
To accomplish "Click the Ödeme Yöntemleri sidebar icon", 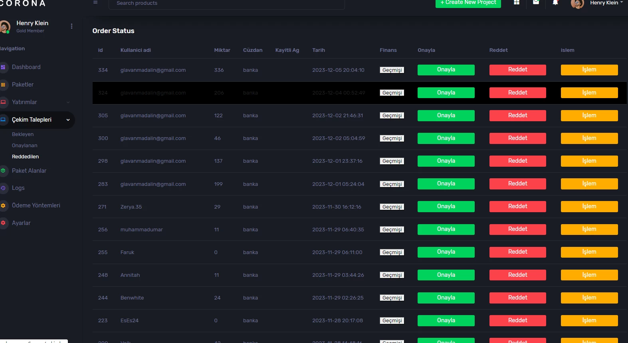I will (x=3, y=206).
